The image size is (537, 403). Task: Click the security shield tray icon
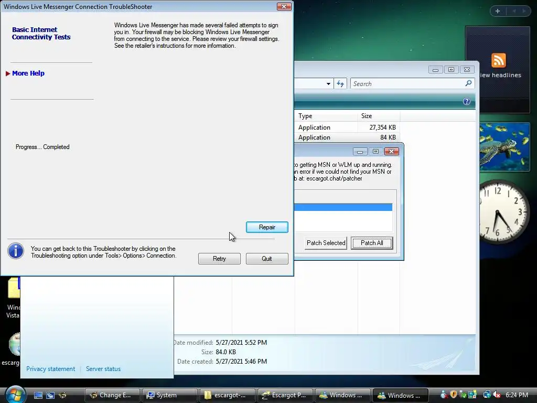tap(454, 395)
